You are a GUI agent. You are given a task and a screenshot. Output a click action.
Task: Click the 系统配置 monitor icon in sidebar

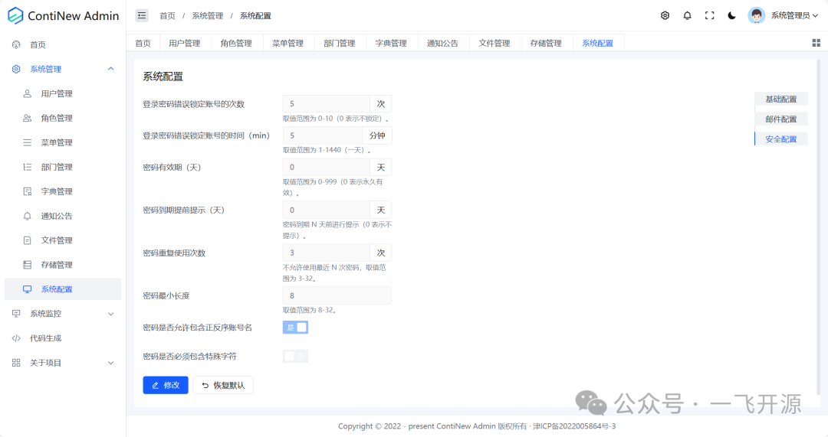point(28,289)
